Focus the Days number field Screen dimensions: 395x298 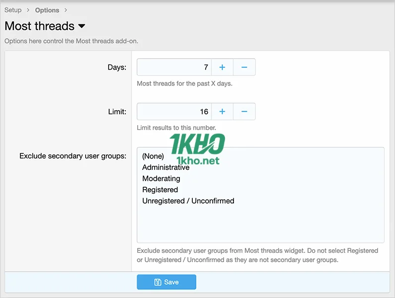174,67
